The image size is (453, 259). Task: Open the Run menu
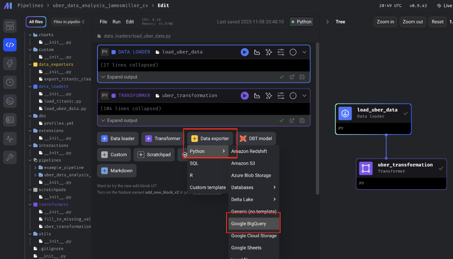tap(116, 22)
